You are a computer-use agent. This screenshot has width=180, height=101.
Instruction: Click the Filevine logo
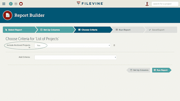click(x=90, y=4)
